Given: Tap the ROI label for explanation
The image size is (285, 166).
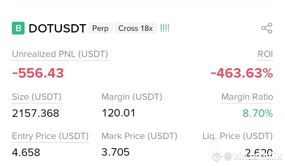Looking at the screenshot, I should click(265, 54).
